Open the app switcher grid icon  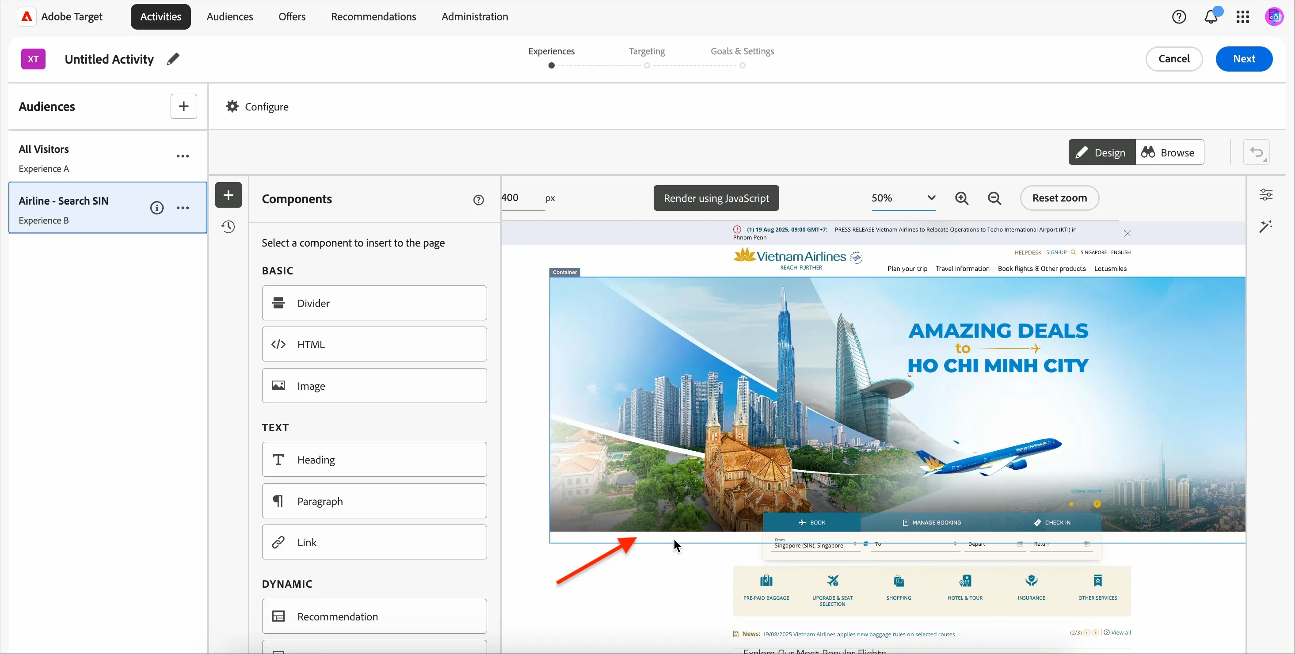[x=1243, y=17]
